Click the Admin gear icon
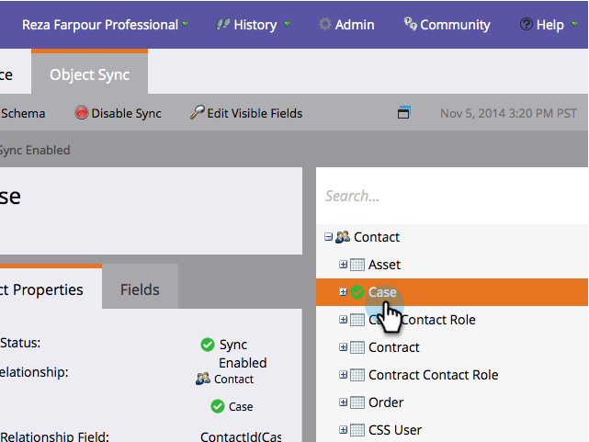 [x=324, y=25]
